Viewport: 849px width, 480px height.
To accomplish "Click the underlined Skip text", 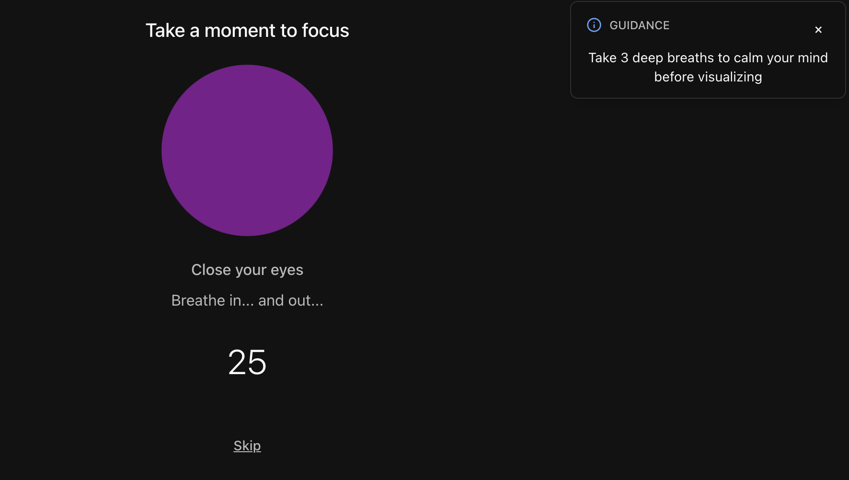I will pyautogui.click(x=247, y=446).
